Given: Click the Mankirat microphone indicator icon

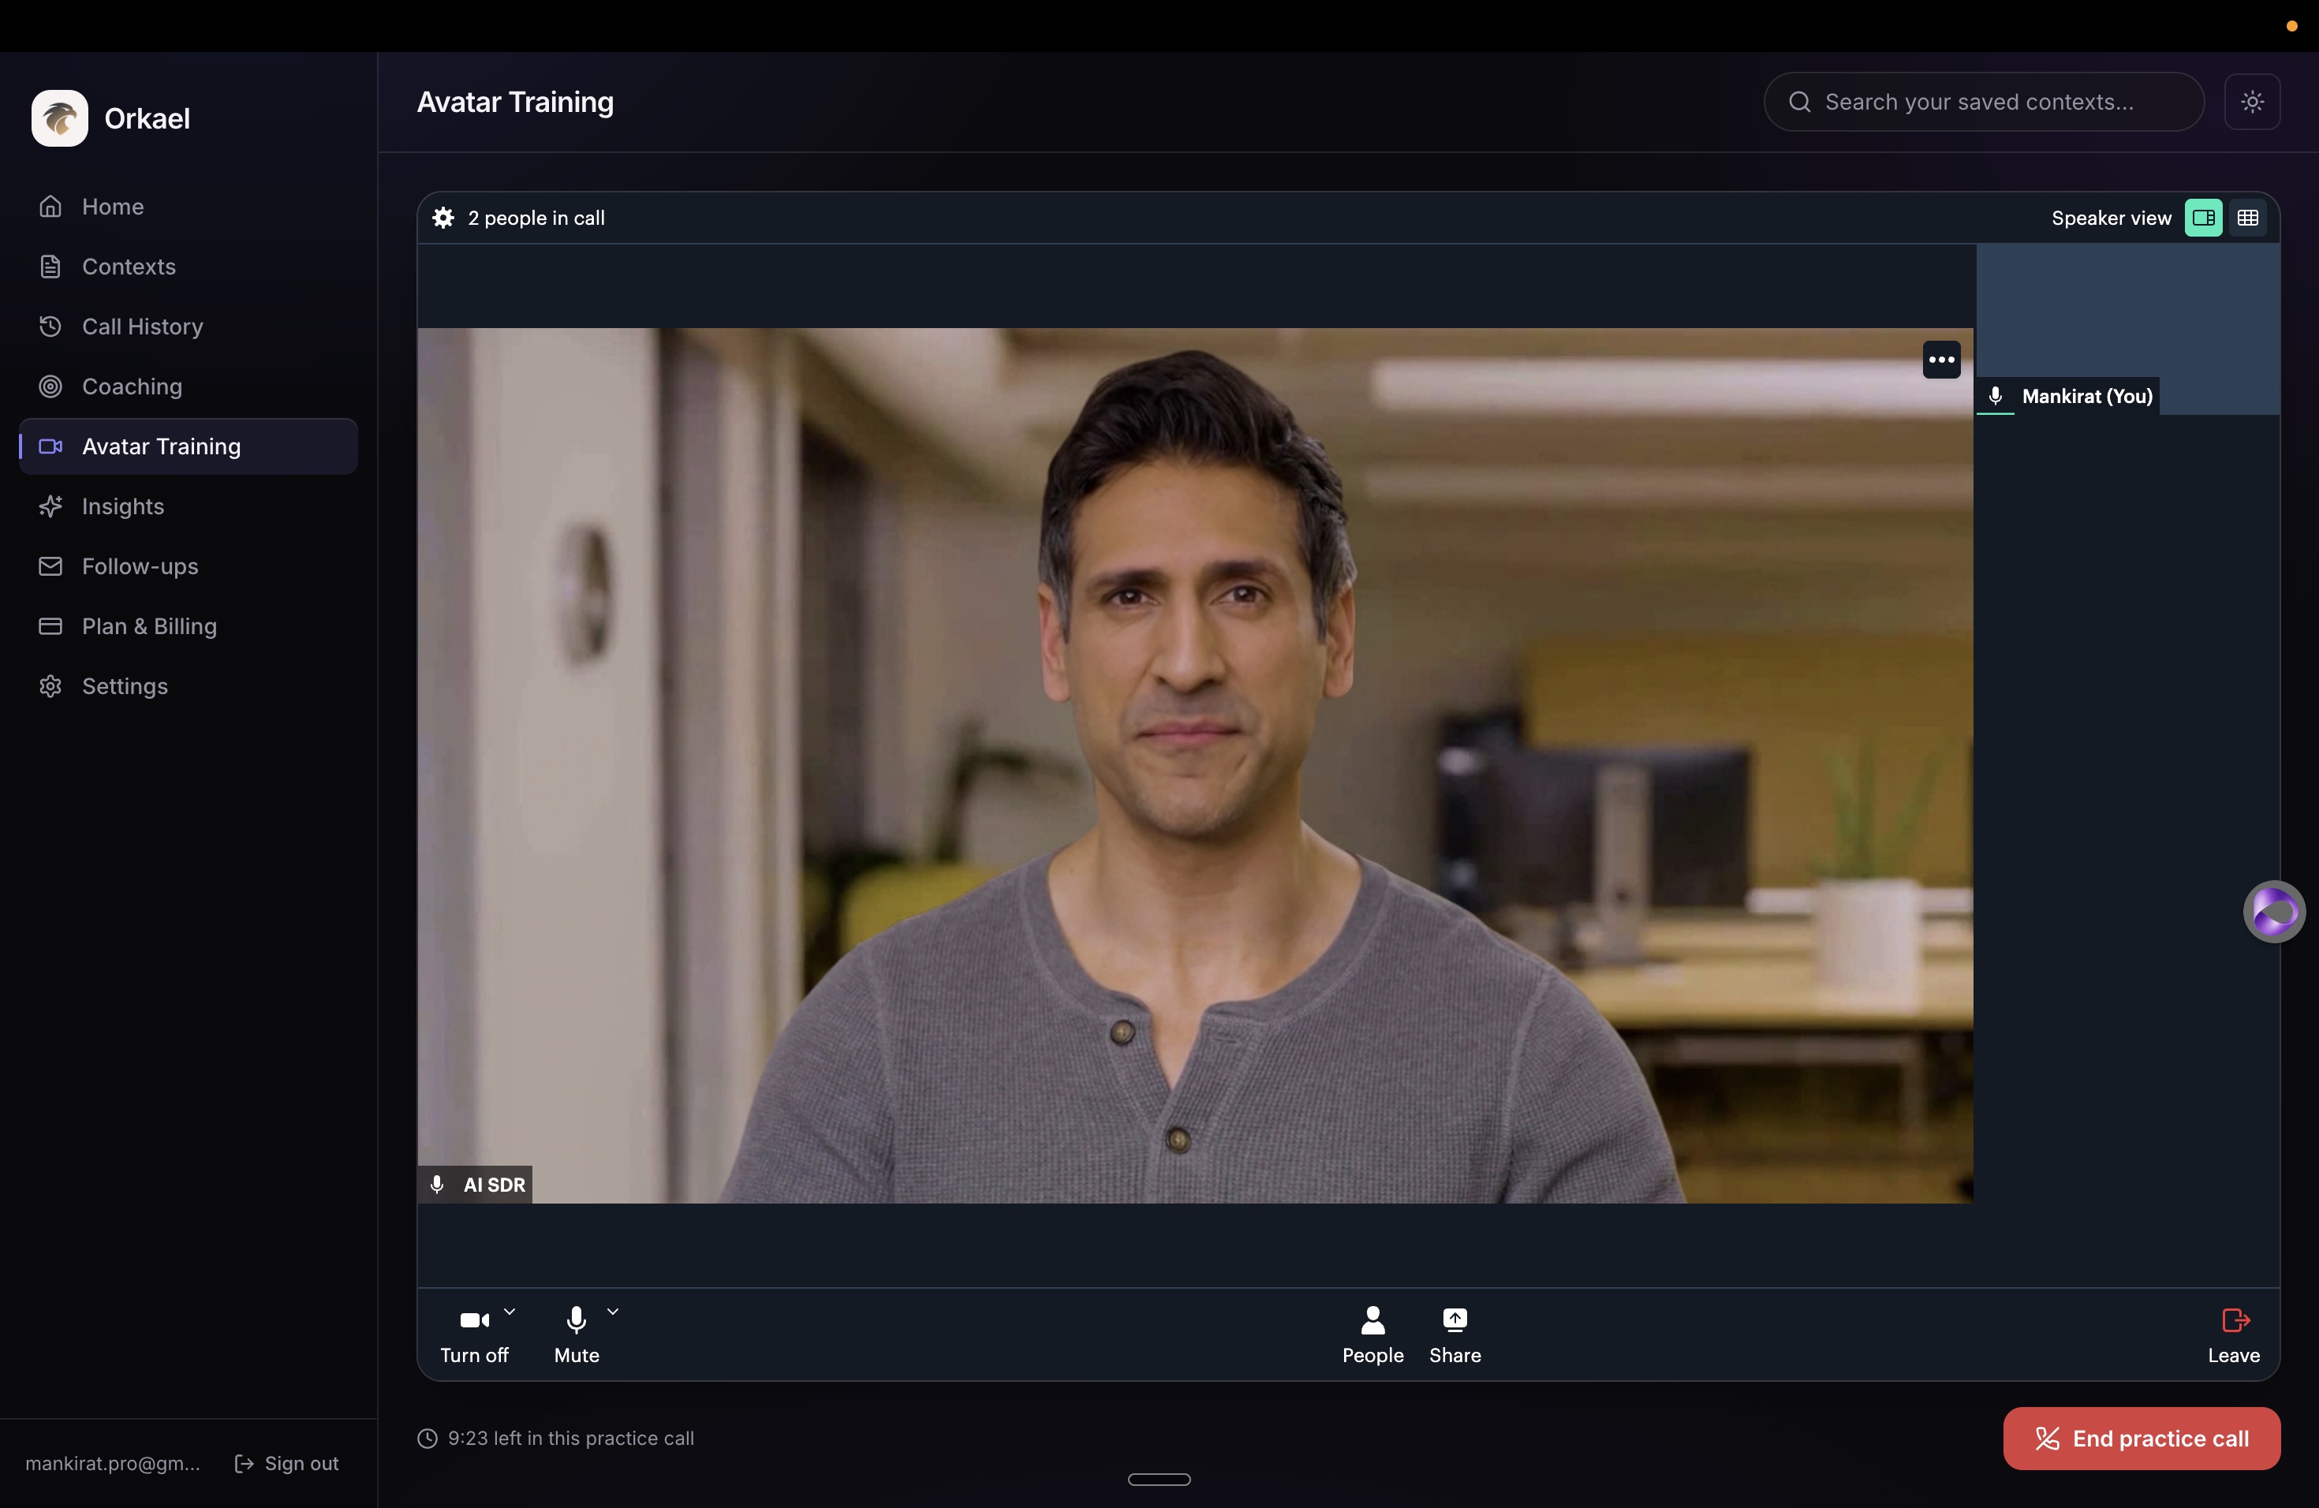Looking at the screenshot, I should pyautogui.click(x=1995, y=395).
